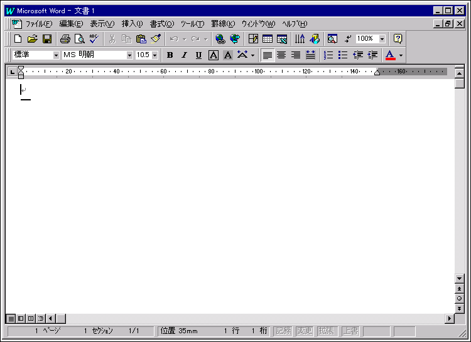Apply red font color A
Viewport: 471px width, 342px height.
click(390, 55)
